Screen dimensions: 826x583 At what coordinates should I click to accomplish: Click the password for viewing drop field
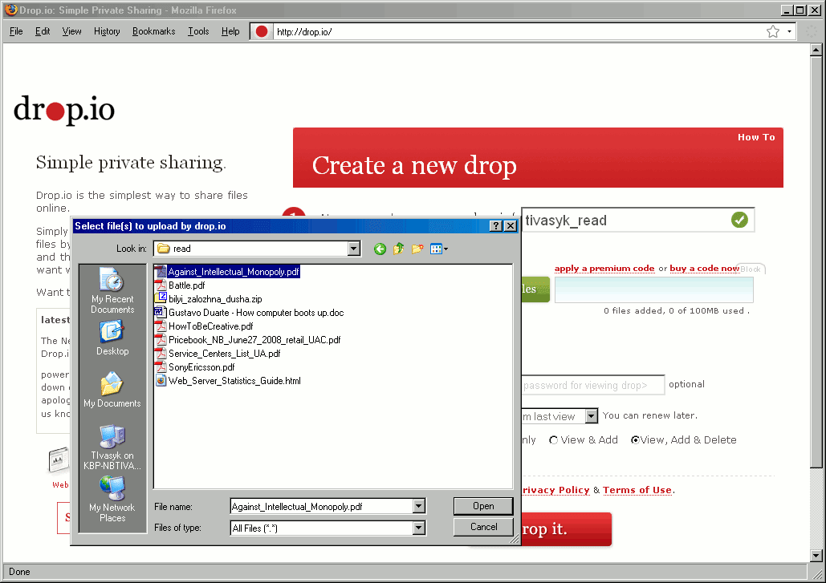pos(592,385)
